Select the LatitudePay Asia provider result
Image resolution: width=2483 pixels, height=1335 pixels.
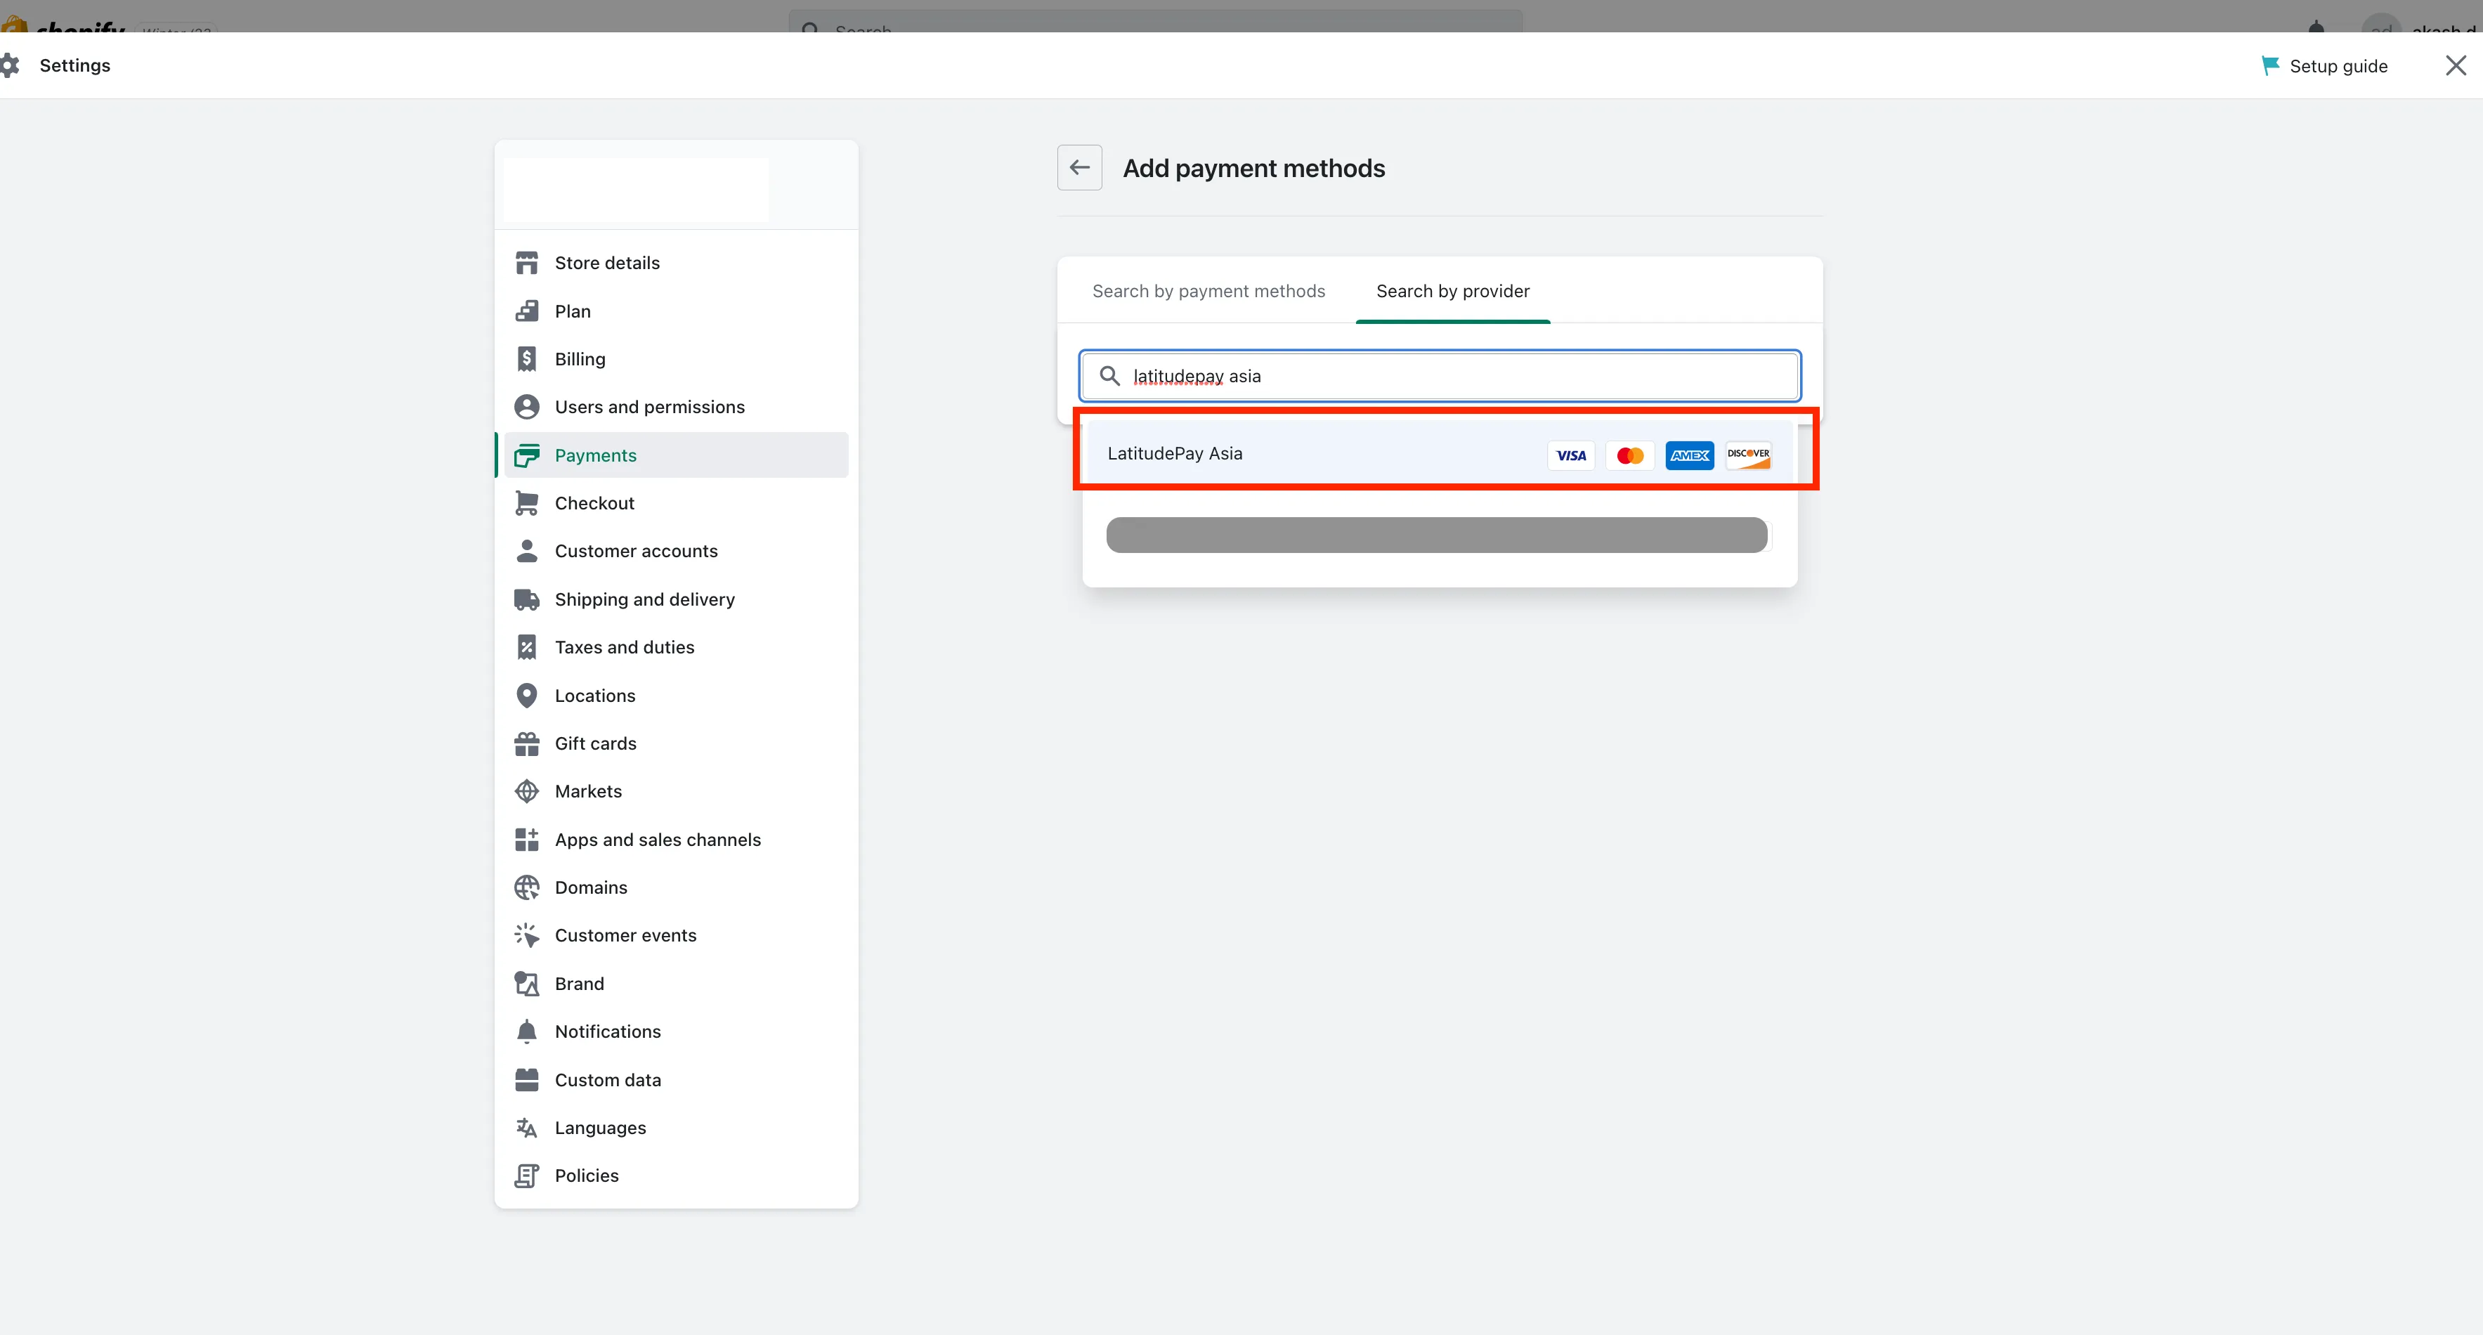point(1440,454)
